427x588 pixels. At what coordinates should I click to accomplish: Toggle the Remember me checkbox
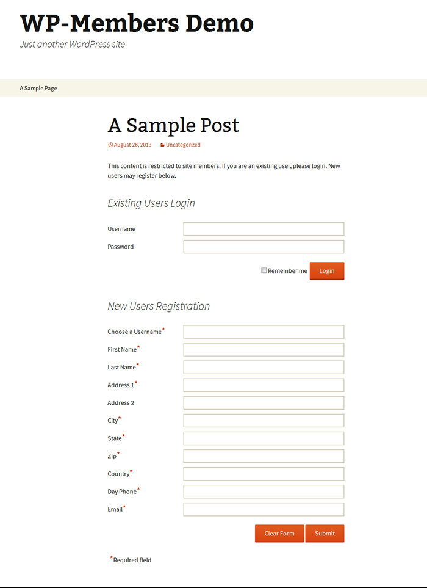pos(264,270)
